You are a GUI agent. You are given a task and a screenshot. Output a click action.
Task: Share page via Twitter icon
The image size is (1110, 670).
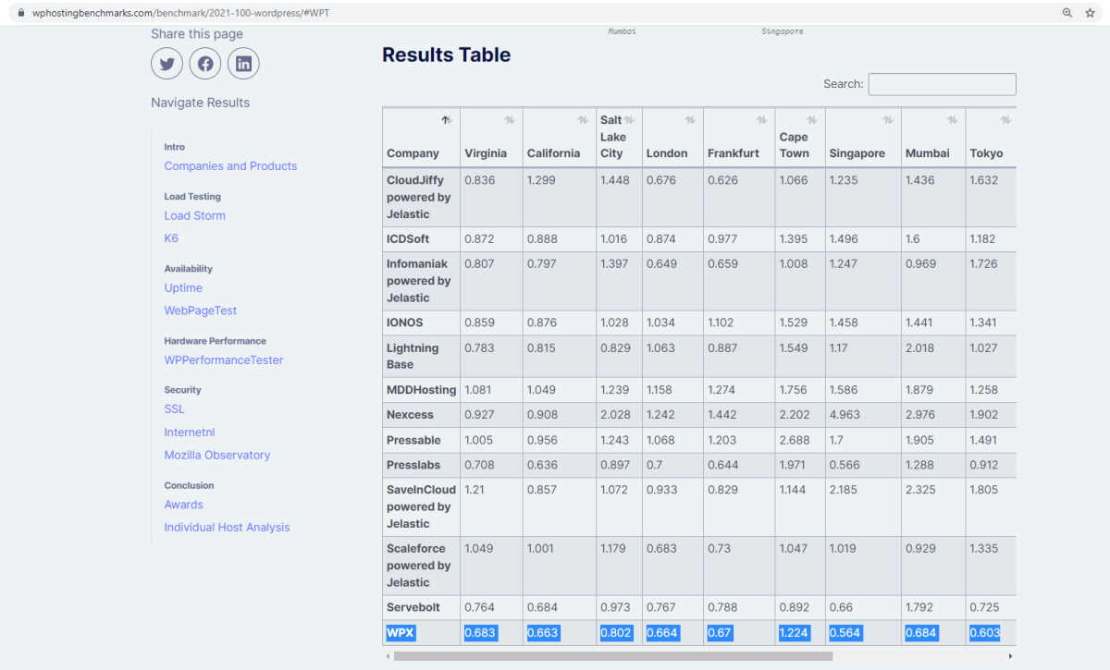(x=167, y=64)
